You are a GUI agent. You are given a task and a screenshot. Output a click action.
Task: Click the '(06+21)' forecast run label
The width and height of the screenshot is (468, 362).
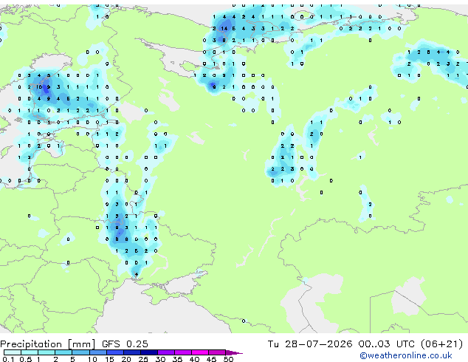[x=441, y=344]
